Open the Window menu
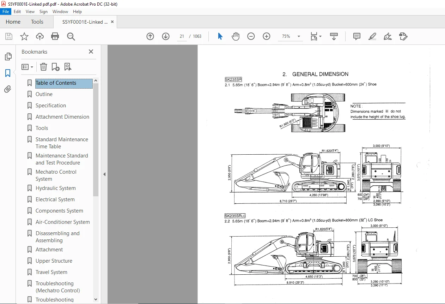 (60, 12)
